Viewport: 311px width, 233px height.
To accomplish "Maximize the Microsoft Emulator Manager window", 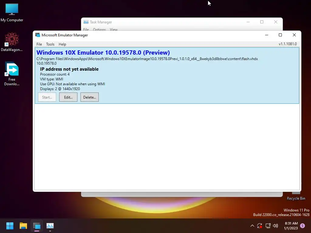I will click(280, 35).
